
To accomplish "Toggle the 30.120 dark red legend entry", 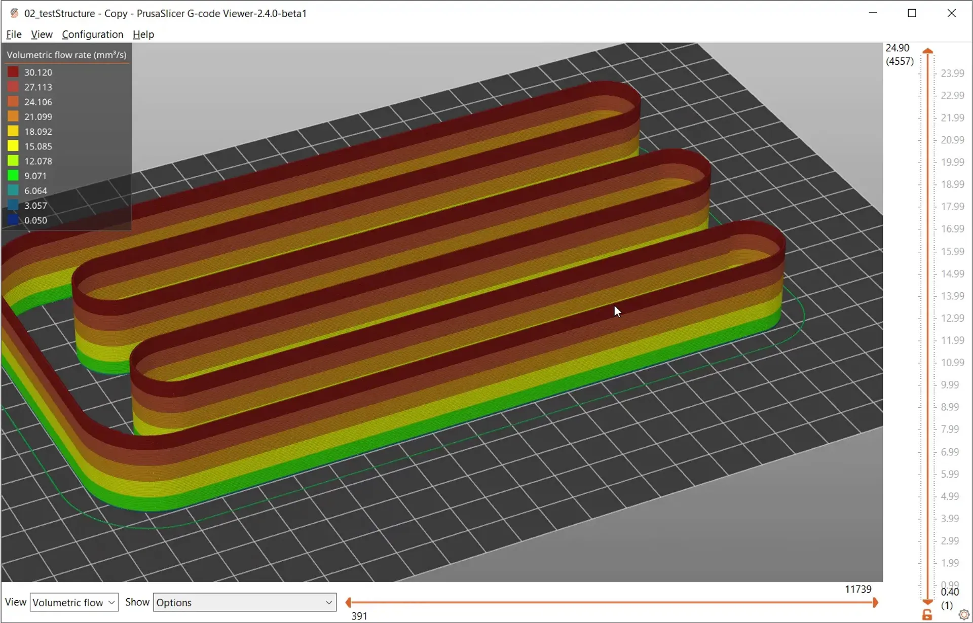I will 13,72.
